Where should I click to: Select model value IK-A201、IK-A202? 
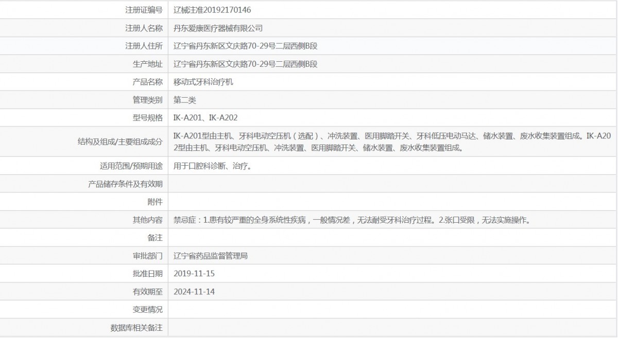205,118
